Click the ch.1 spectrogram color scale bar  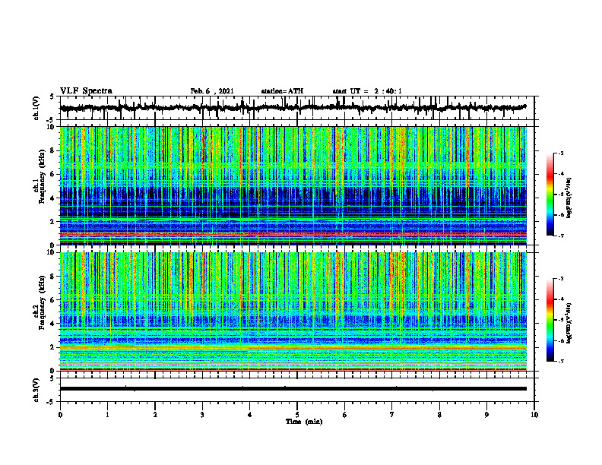[550, 195]
